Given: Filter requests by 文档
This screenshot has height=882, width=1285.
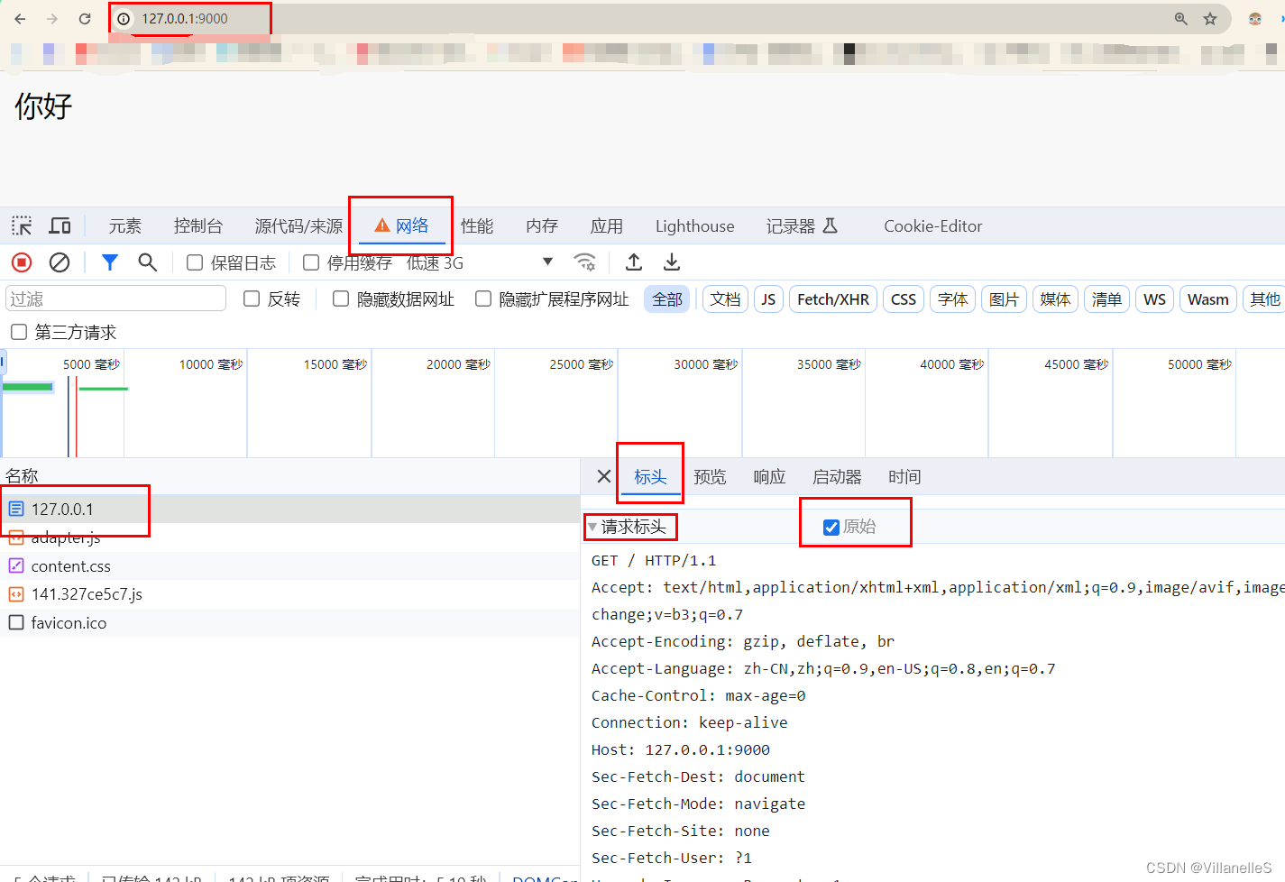Looking at the screenshot, I should click(x=725, y=299).
